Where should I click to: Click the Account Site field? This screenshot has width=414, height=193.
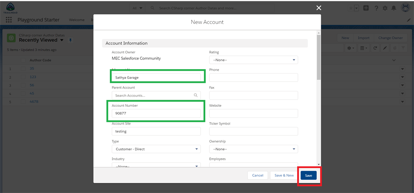tap(156, 131)
